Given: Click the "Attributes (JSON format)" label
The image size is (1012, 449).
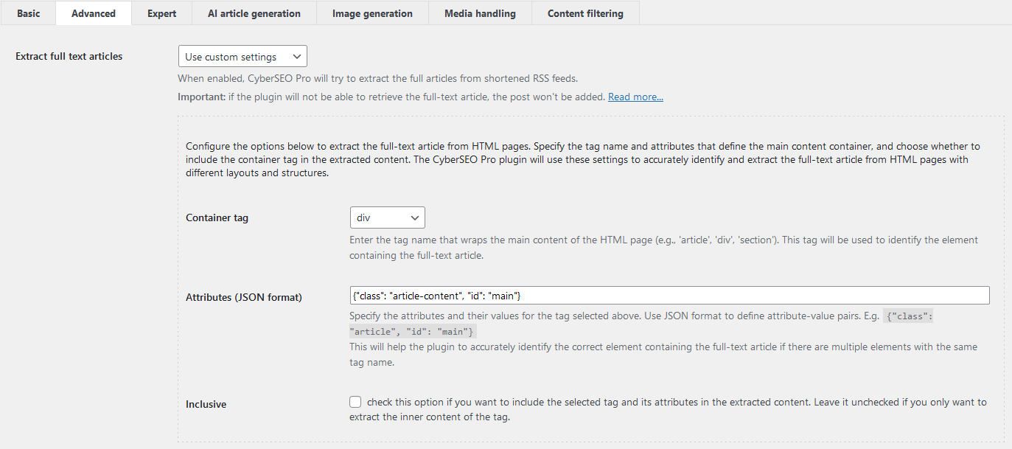Looking at the screenshot, I should pyautogui.click(x=243, y=297).
